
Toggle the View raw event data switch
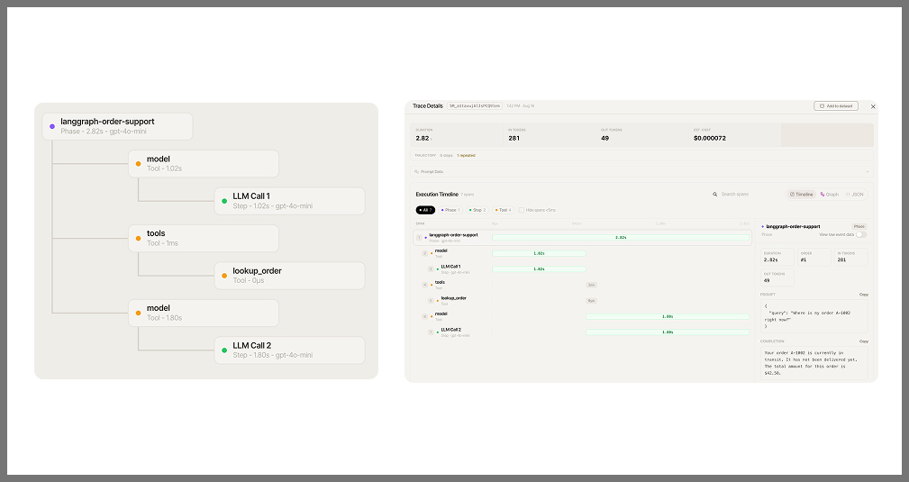click(861, 234)
